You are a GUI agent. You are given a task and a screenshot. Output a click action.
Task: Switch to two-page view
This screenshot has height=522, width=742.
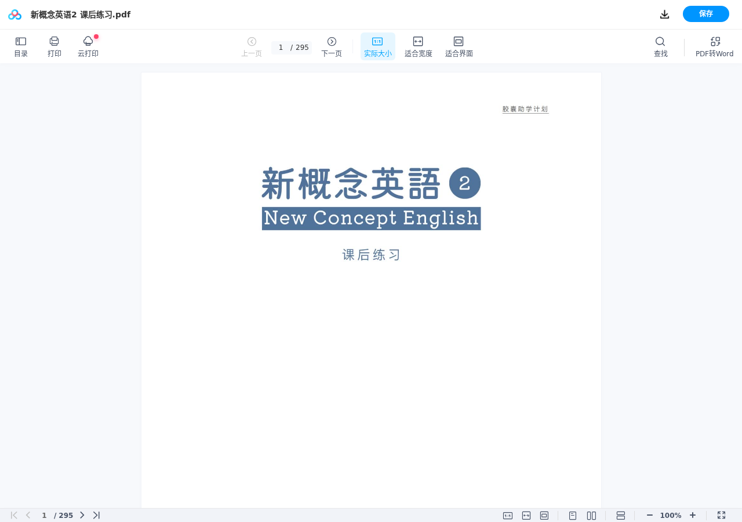pos(591,515)
